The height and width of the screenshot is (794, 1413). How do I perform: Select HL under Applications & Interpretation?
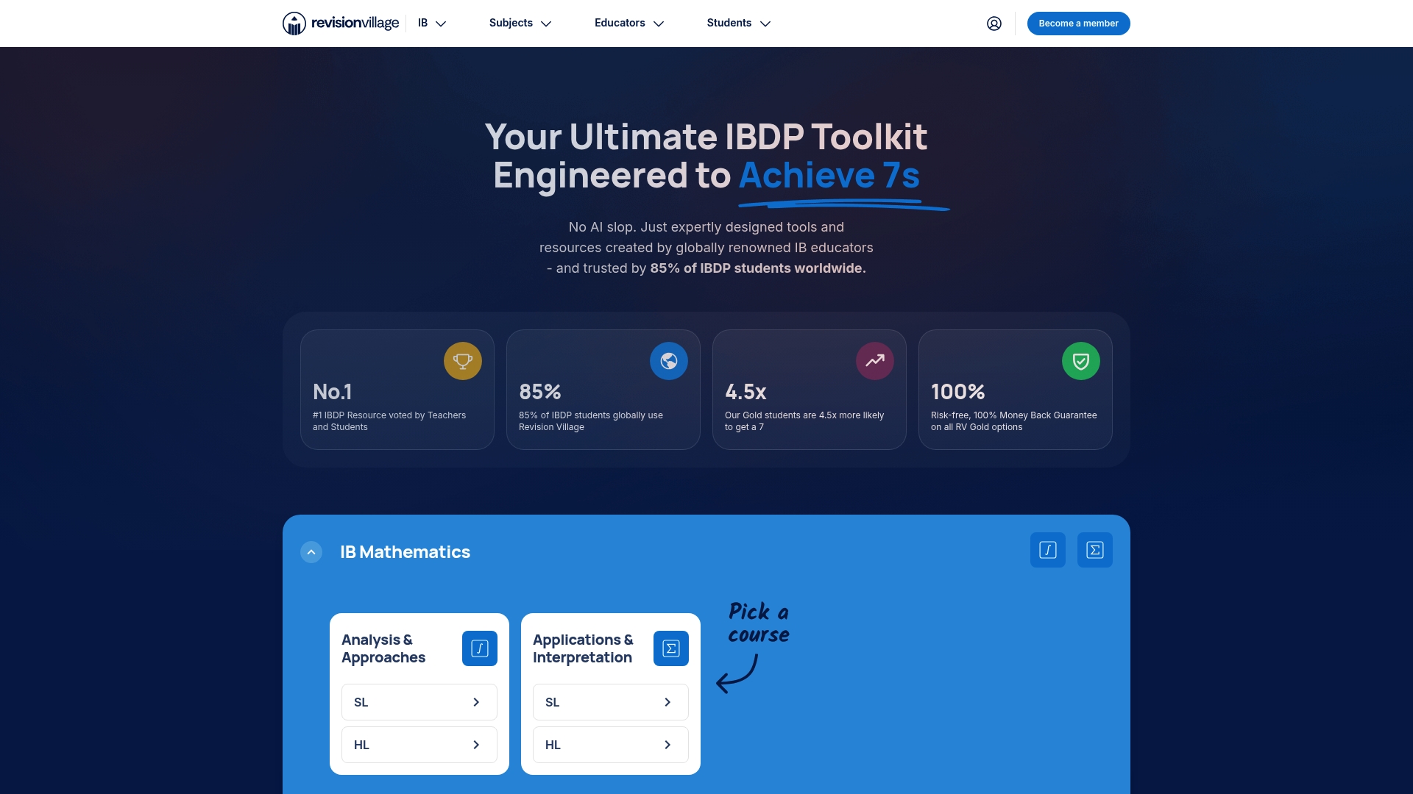tap(611, 745)
